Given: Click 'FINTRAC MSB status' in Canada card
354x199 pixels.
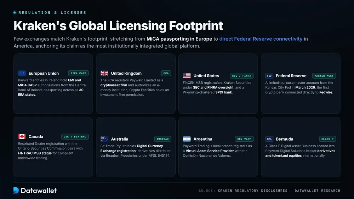Looking at the screenshot, I should coord(35,153).
